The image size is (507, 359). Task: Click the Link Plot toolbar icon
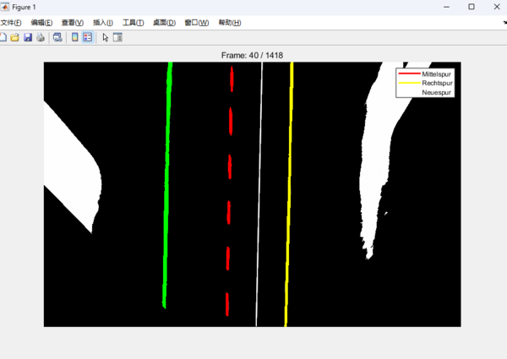click(57, 37)
